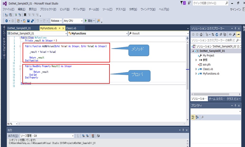Image resolution: width=245 pixels, height=147 pixels.
Task: Open the File menu (ファイル)
Action: tap(8, 9)
